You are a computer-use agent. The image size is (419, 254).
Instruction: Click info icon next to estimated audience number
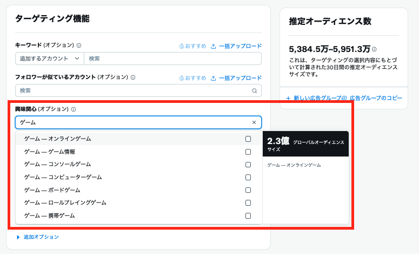(374, 49)
